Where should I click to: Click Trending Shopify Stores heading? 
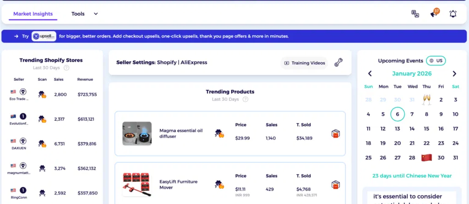click(51, 60)
